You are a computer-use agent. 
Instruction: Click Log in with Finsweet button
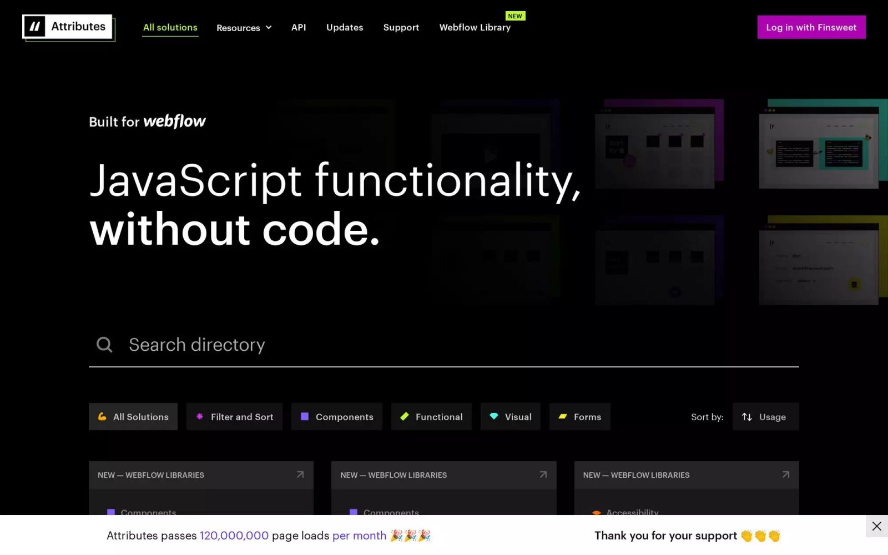[x=811, y=27]
